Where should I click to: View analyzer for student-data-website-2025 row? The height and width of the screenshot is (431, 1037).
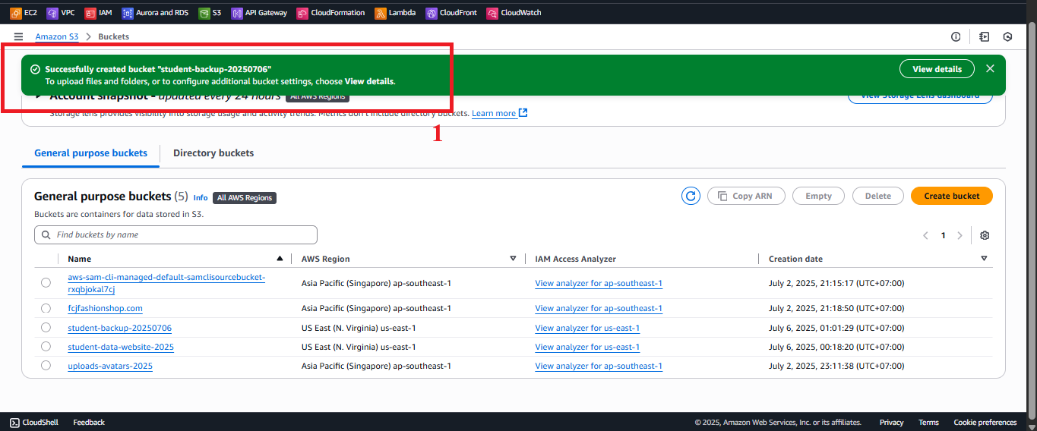click(x=587, y=347)
